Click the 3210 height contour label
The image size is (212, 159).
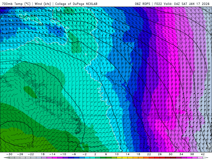pyautogui.click(x=30, y=145)
